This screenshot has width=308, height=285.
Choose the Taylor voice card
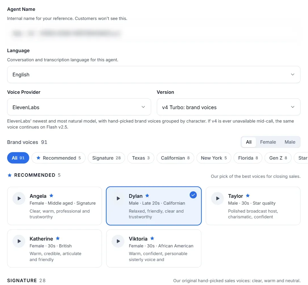point(253,206)
